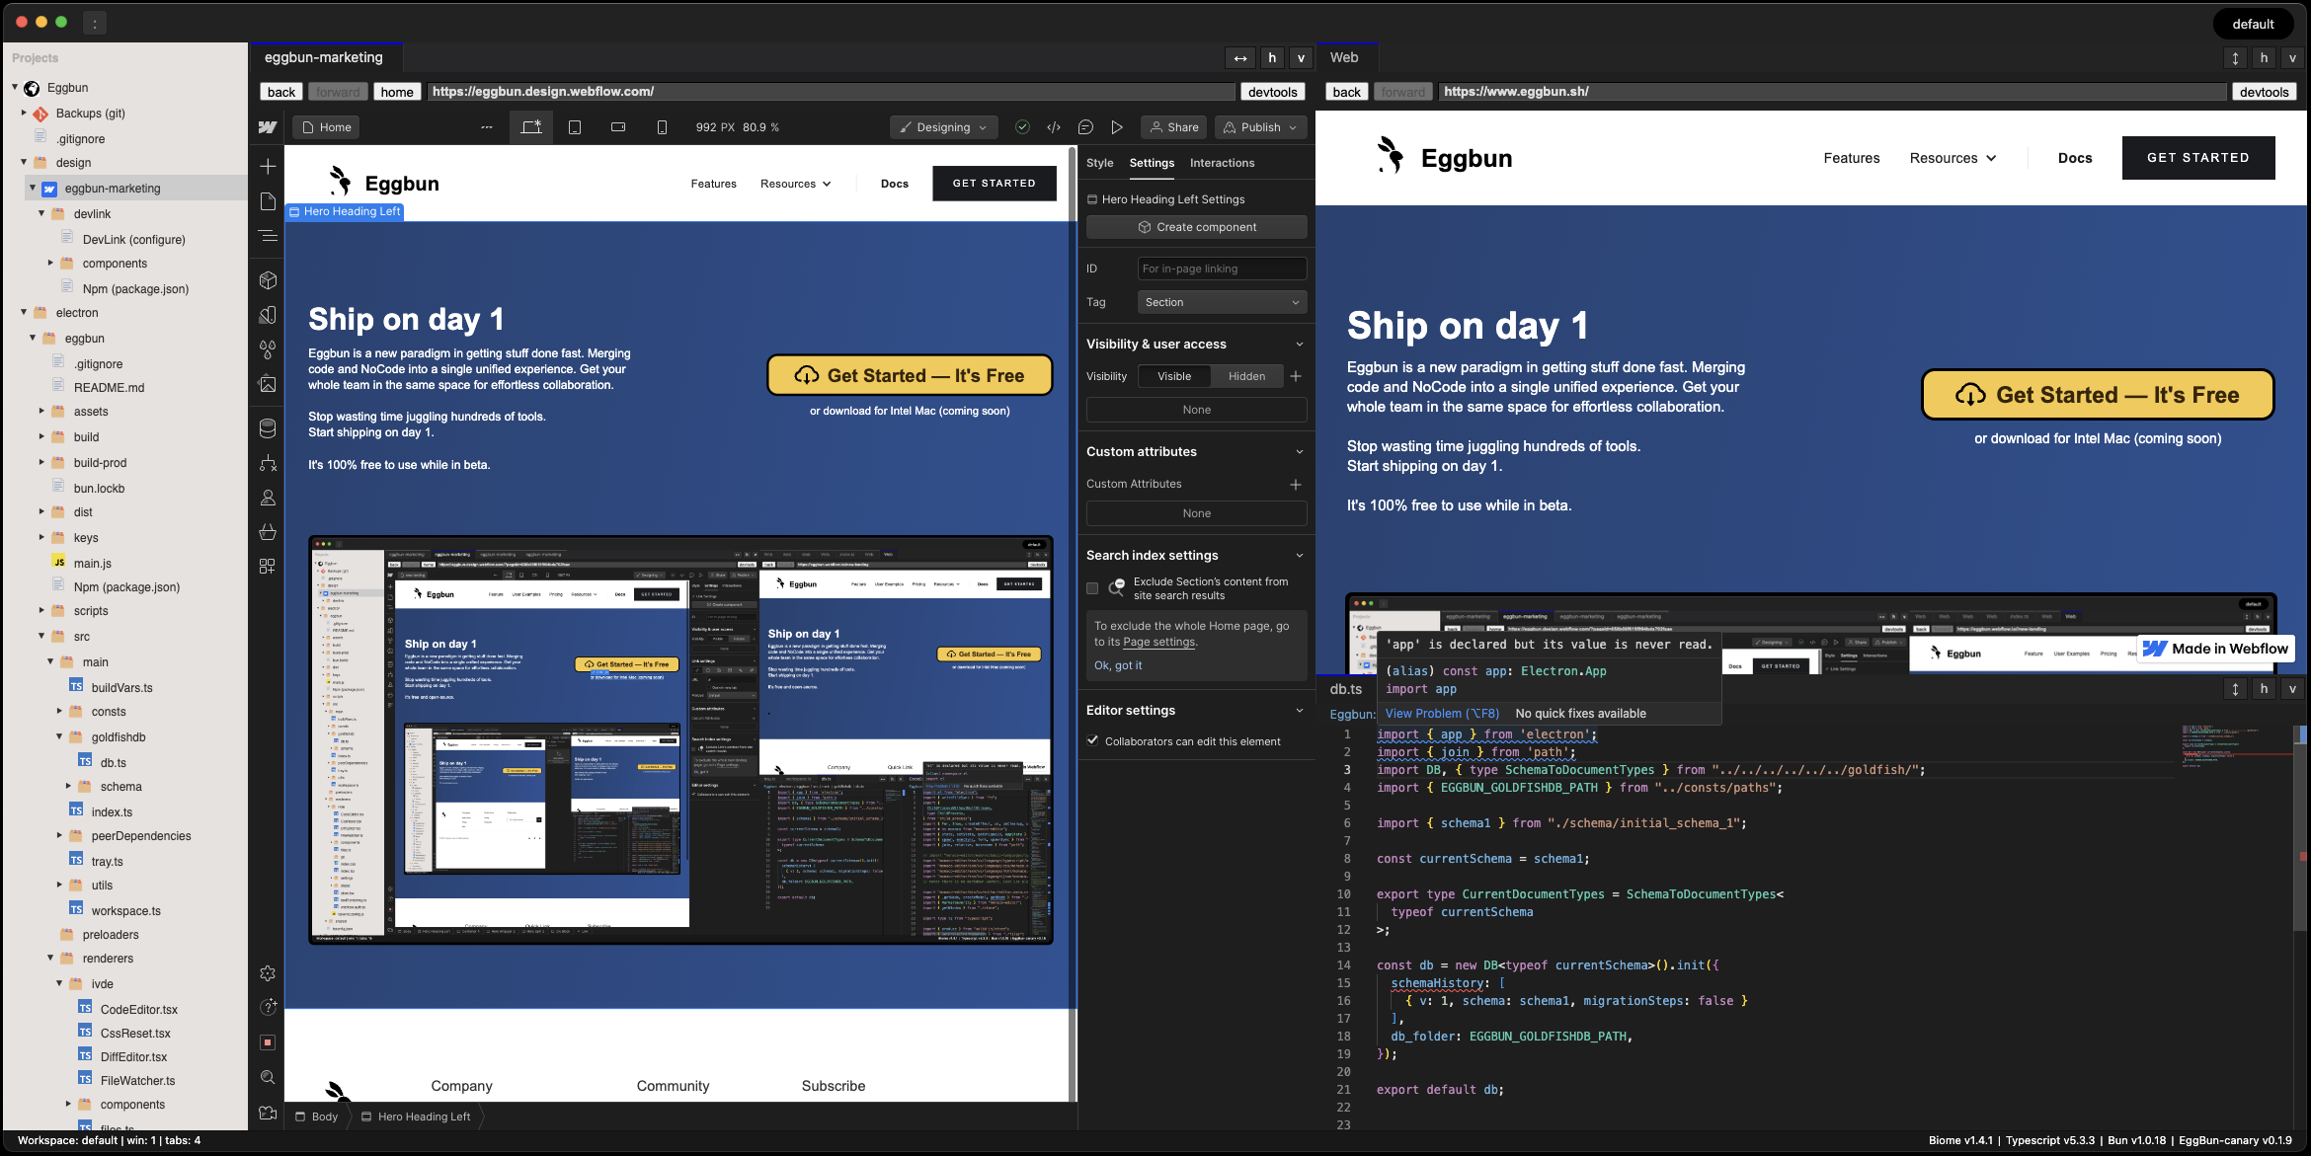Image resolution: width=2311 pixels, height=1156 pixels.
Task: Focus the ID in-page linking field
Action: (1222, 269)
